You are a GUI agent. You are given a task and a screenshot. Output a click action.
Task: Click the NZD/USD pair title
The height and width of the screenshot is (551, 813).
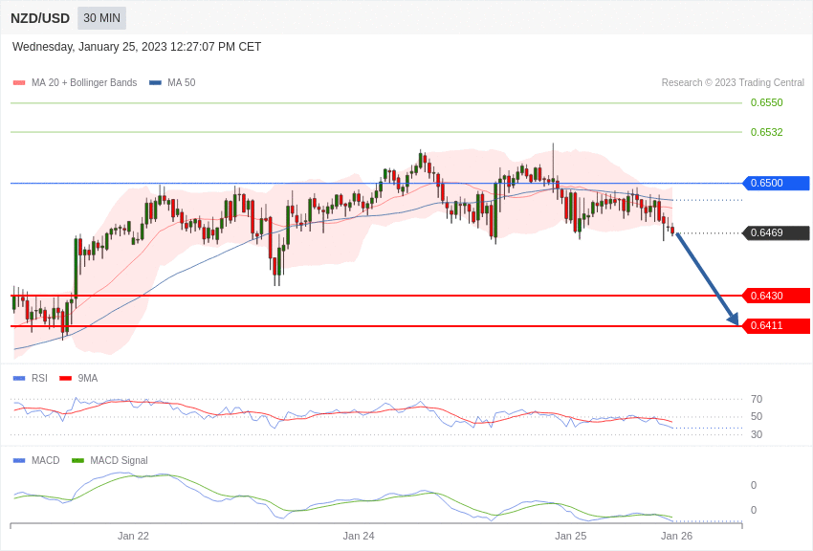(x=40, y=19)
